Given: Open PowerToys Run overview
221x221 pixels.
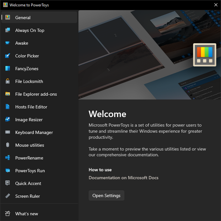Looking at the screenshot, I should (39, 171).
